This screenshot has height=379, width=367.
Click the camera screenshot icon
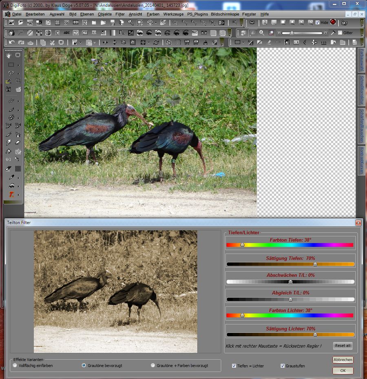point(252,22)
